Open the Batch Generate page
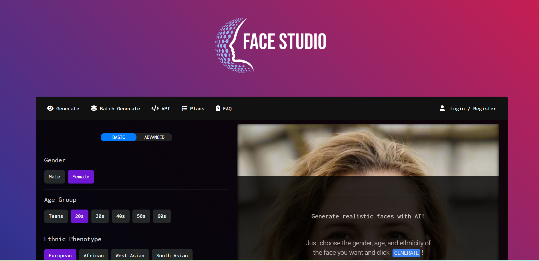The image size is (539, 261). (x=120, y=109)
